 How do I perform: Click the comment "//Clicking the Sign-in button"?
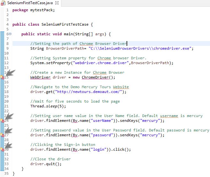[x=63, y=145]
